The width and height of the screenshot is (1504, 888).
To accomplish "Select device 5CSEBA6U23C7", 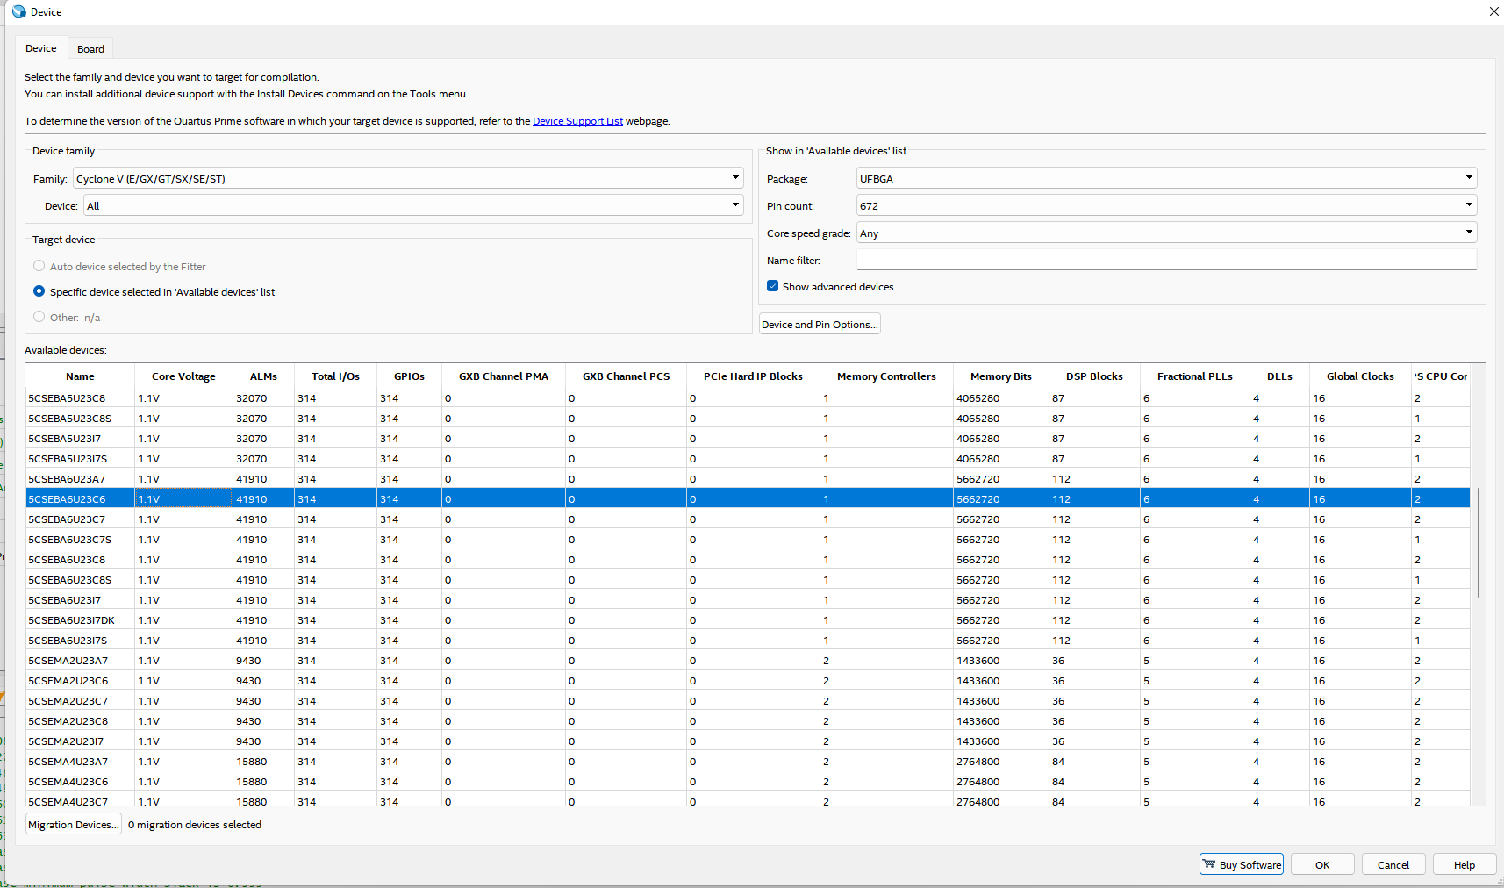I will coord(748,519).
